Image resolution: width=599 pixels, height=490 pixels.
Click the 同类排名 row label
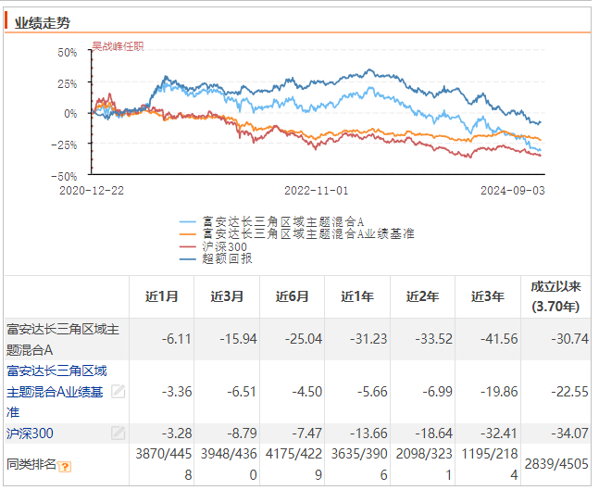pos(31,464)
